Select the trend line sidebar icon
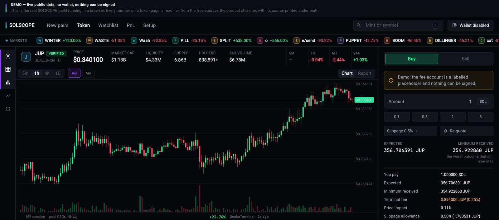Screen dimensions: 499x220 [8, 96]
